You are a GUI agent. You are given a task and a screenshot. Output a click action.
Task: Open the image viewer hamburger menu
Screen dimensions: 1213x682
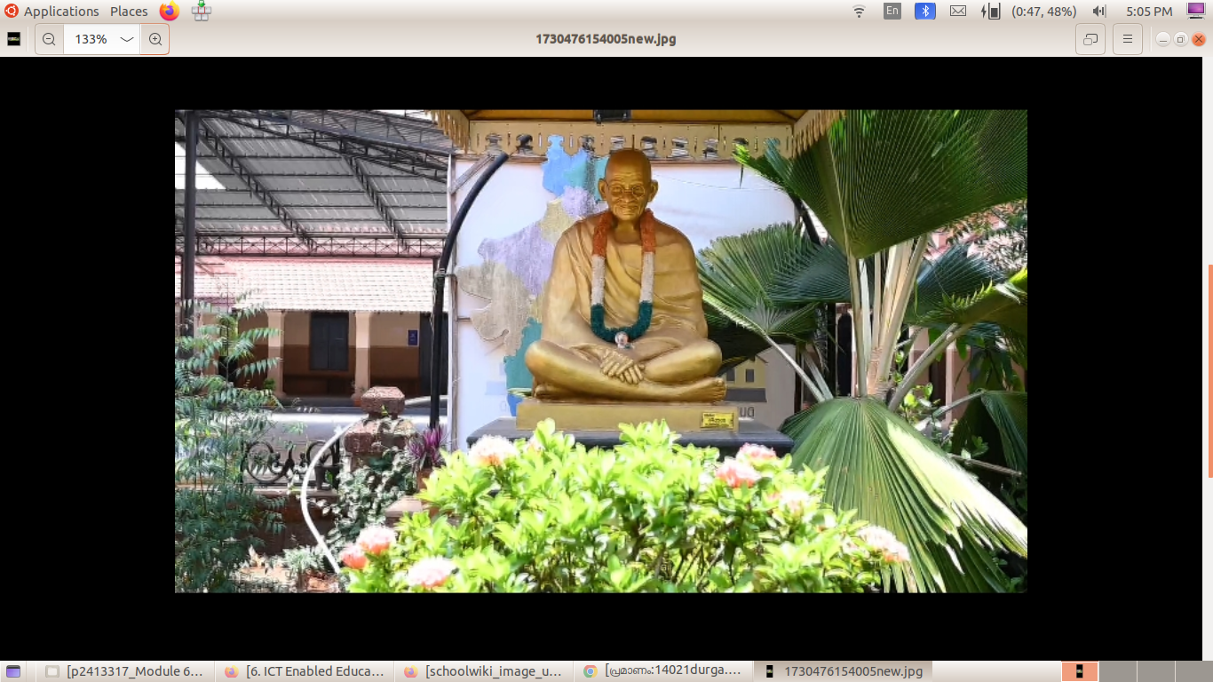click(1127, 39)
